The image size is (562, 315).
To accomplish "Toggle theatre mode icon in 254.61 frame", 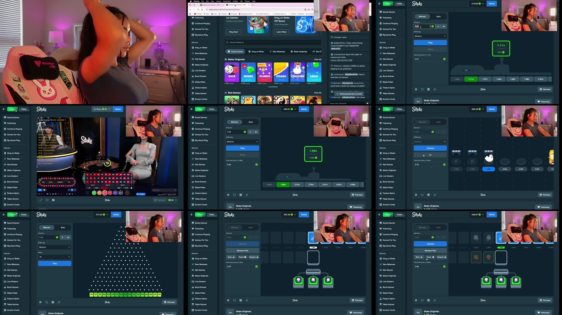I will pos(234,195).
